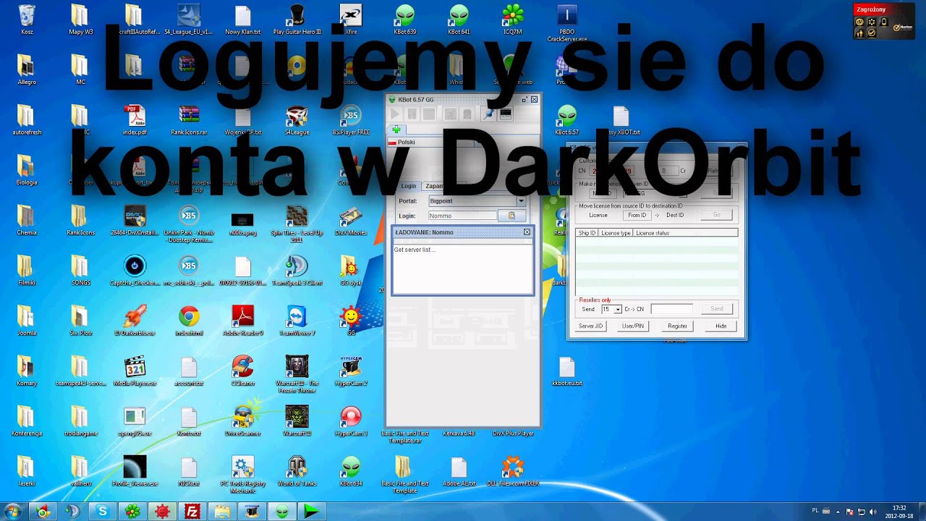This screenshot has width=926, height=521.
Task: Select the KBot 6.57 desktop shortcut
Action: click(x=567, y=120)
